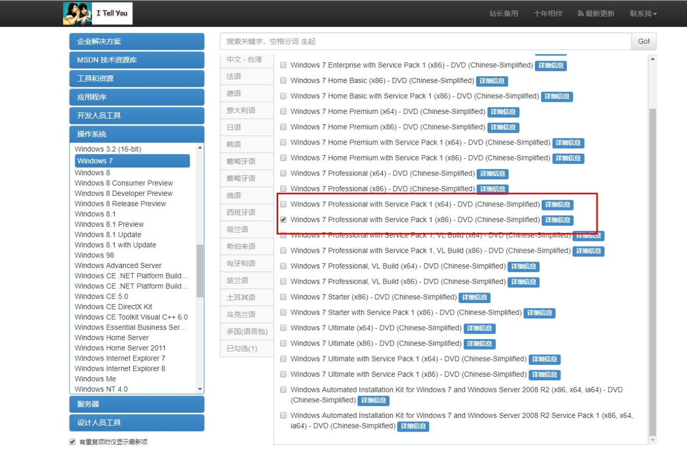687x453 pixels.
Task: Check Windows 7 Enterprise with SP1 (x86) box
Action: pos(283,65)
